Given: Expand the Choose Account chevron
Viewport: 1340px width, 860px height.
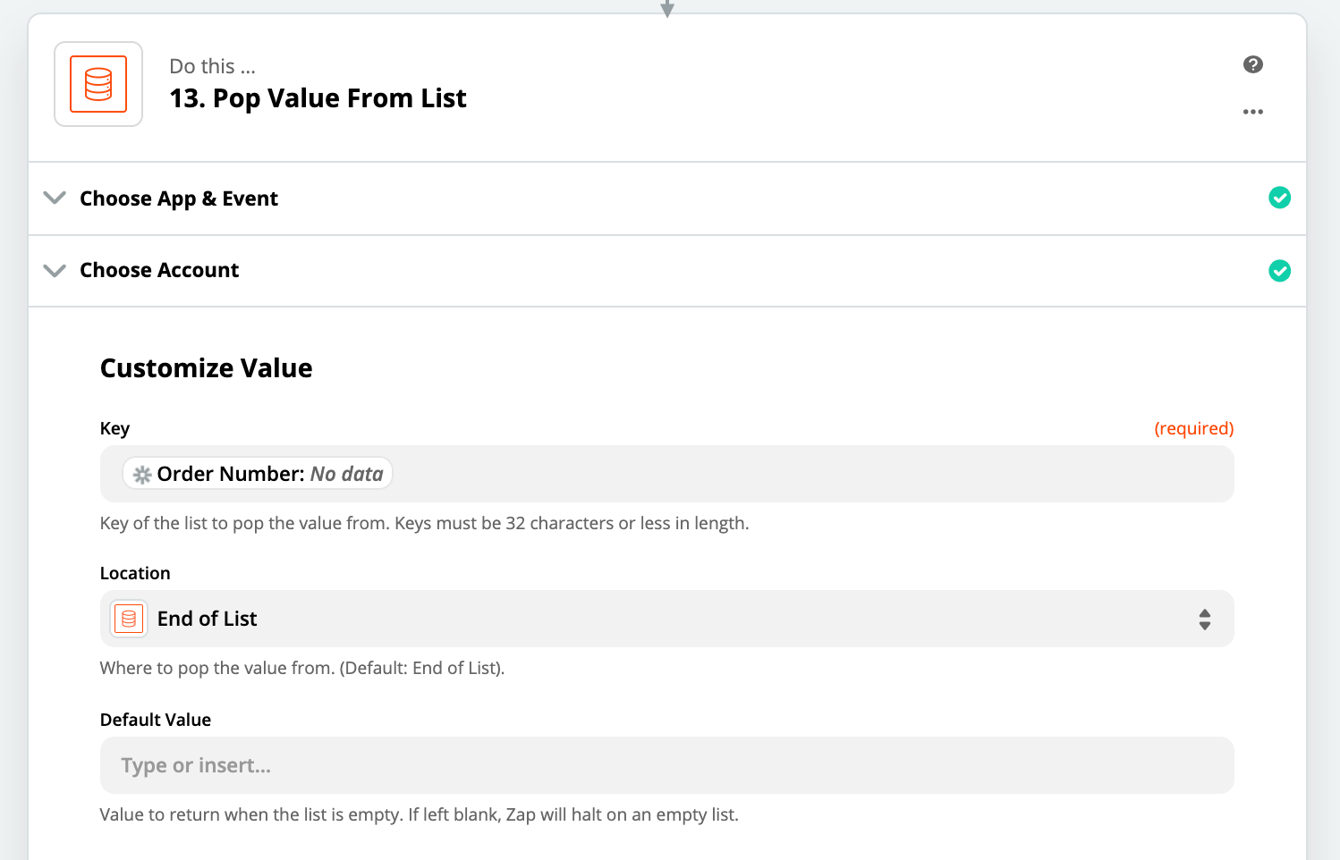Looking at the screenshot, I should tap(55, 270).
